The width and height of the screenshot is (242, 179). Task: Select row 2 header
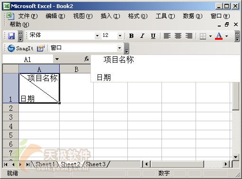pos(10,108)
